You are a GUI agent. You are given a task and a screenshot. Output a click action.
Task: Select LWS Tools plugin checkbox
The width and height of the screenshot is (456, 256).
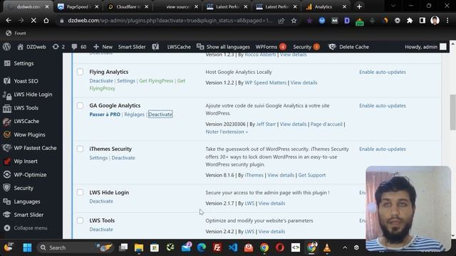(x=80, y=220)
